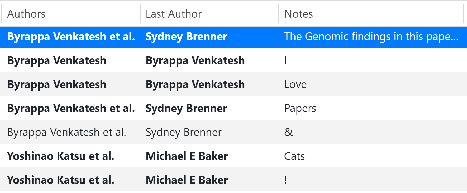Click the "&" note cell
The image size is (467, 193).
pos(288,132)
